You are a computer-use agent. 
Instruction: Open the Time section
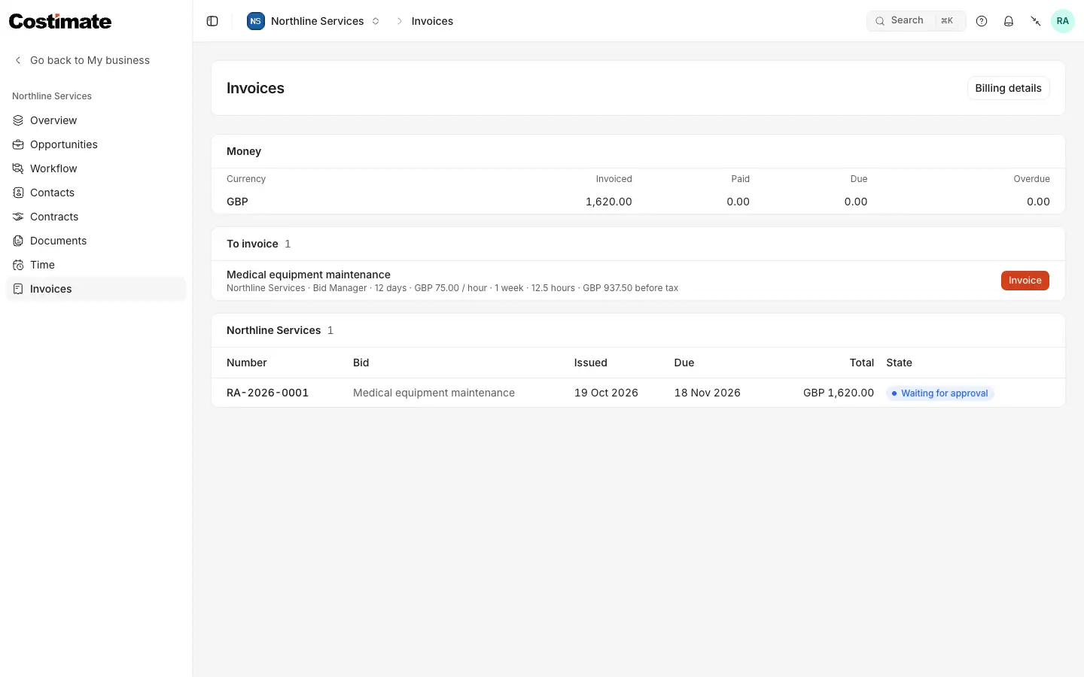(x=96, y=265)
